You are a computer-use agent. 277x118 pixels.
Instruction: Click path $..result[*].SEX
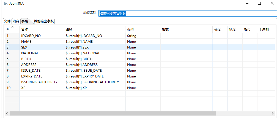click(x=95, y=47)
